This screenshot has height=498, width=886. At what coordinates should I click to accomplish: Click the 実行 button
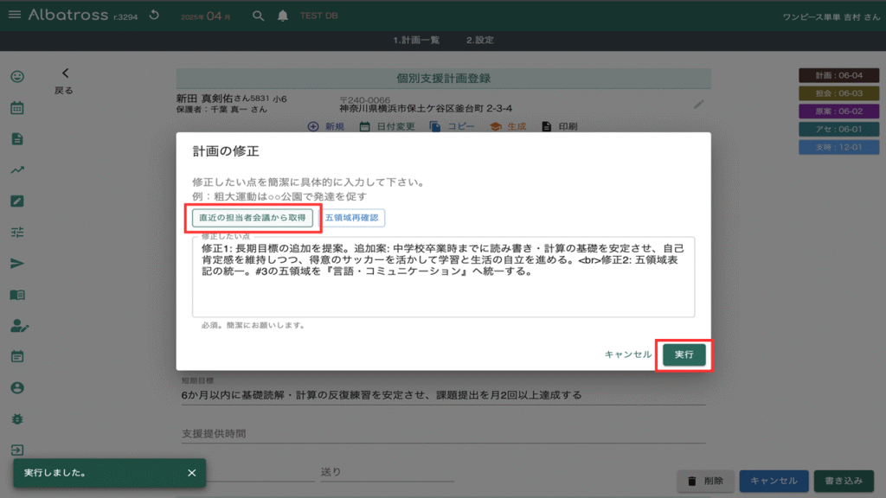pyautogui.click(x=684, y=354)
